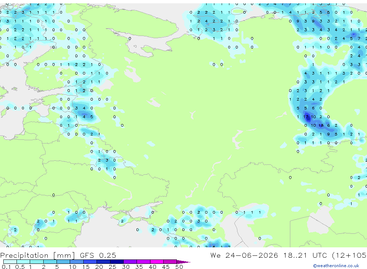
Task: Click the legend scale label "50"
Action: [179, 267]
